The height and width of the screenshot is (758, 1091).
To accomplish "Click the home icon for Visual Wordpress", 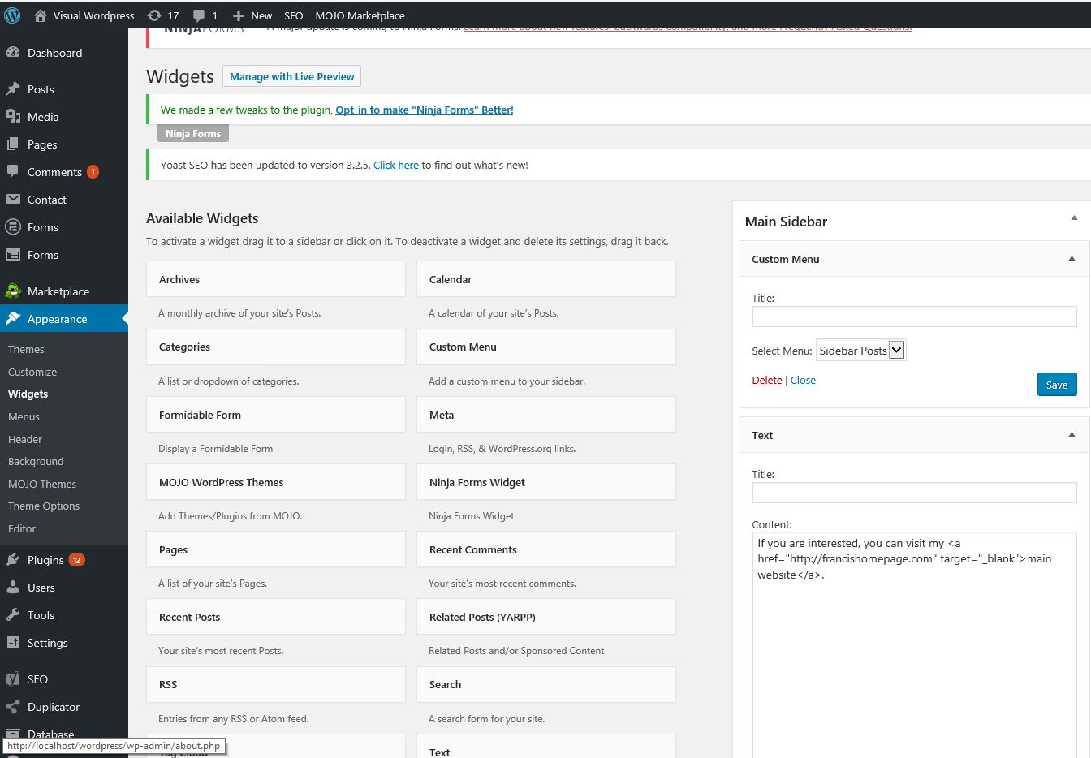I will 40,15.
